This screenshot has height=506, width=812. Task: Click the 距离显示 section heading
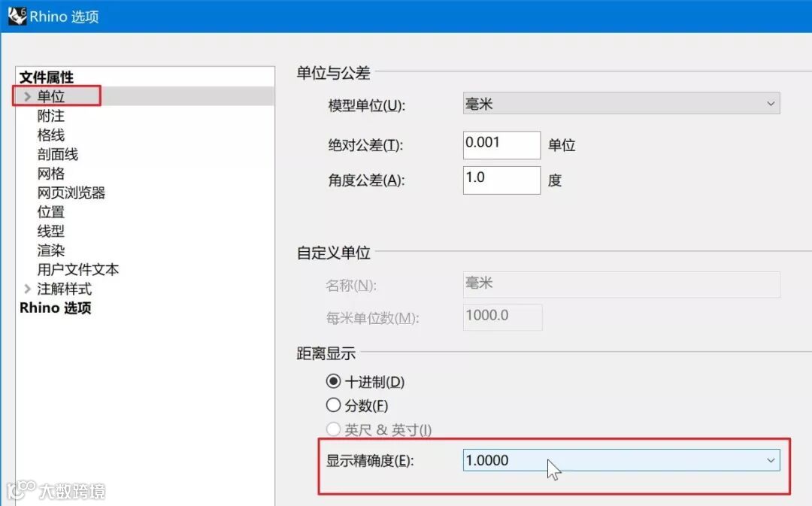[326, 353]
